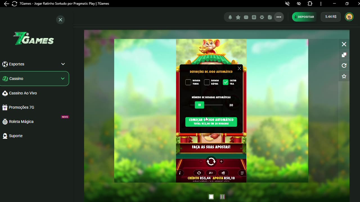Screen dimensions: 360x202
Task: Add the game to favorites with the star
Action: [344, 76]
